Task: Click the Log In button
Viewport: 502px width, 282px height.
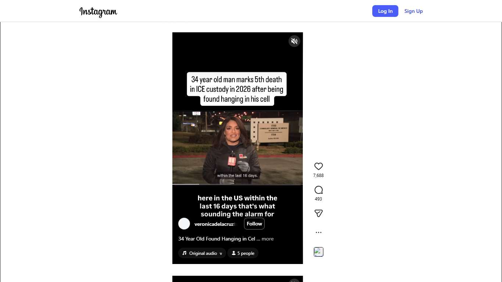Action: (x=385, y=11)
